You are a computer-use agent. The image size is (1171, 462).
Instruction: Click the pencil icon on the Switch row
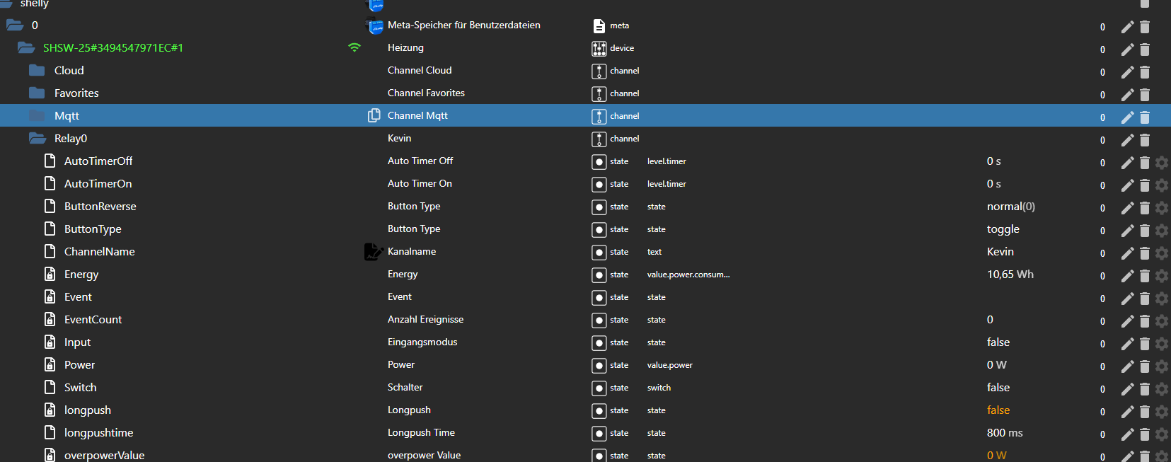point(1127,389)
